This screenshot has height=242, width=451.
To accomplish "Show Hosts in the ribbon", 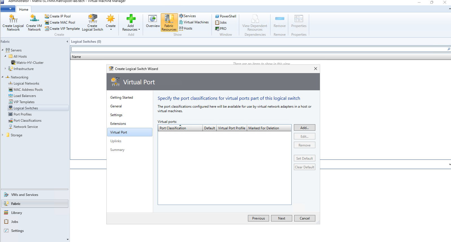I will 186,28.
